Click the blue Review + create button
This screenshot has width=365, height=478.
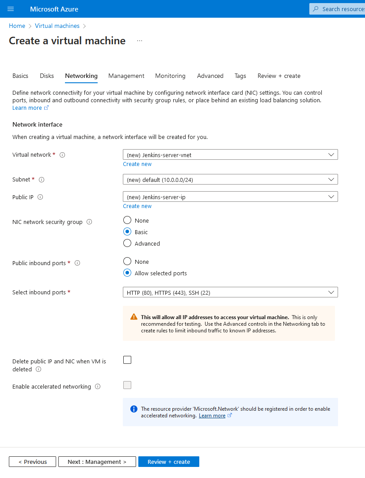click(169, 462)
